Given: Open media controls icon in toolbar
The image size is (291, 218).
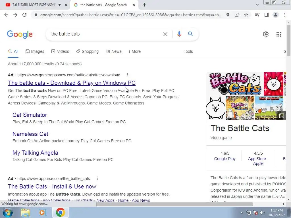Looking at the screenshot, I should 257,15.
